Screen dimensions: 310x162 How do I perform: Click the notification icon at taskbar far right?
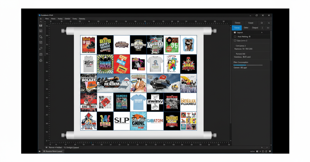click(270, 151)
